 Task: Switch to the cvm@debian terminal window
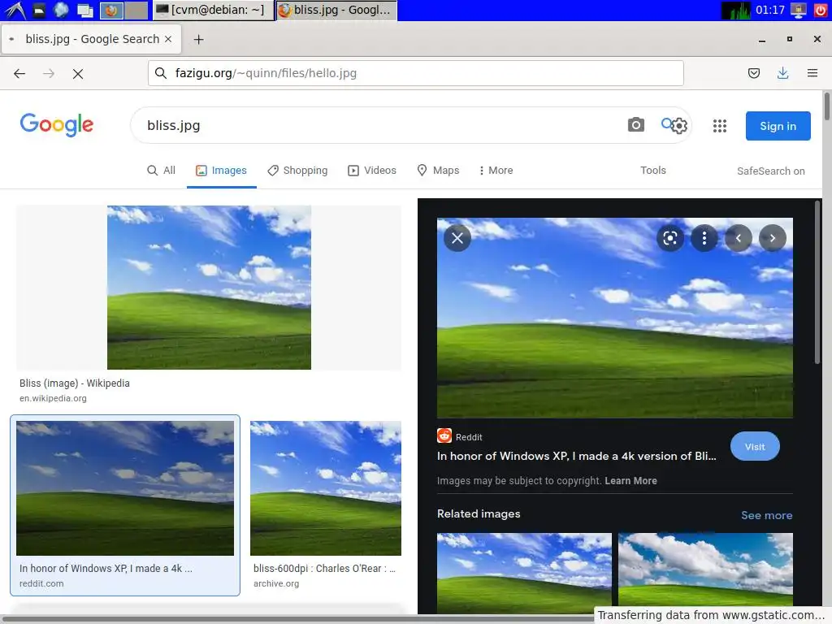214,10
